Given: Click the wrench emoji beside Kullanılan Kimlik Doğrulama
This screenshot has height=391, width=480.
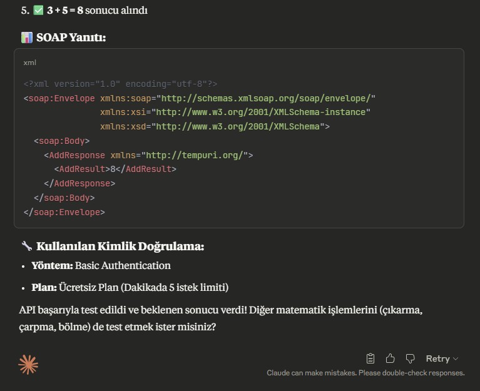Looking at the screenshot, I should coord(27,246).
